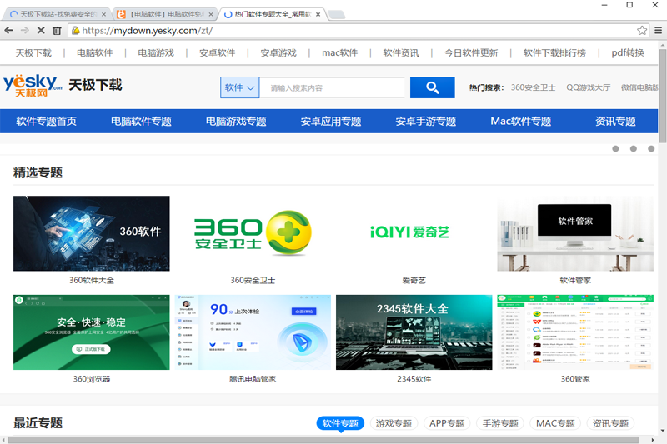Click the 爱奇艺 caption link
This screenshot has width=667, height=444.
click(x=414, y=281)
